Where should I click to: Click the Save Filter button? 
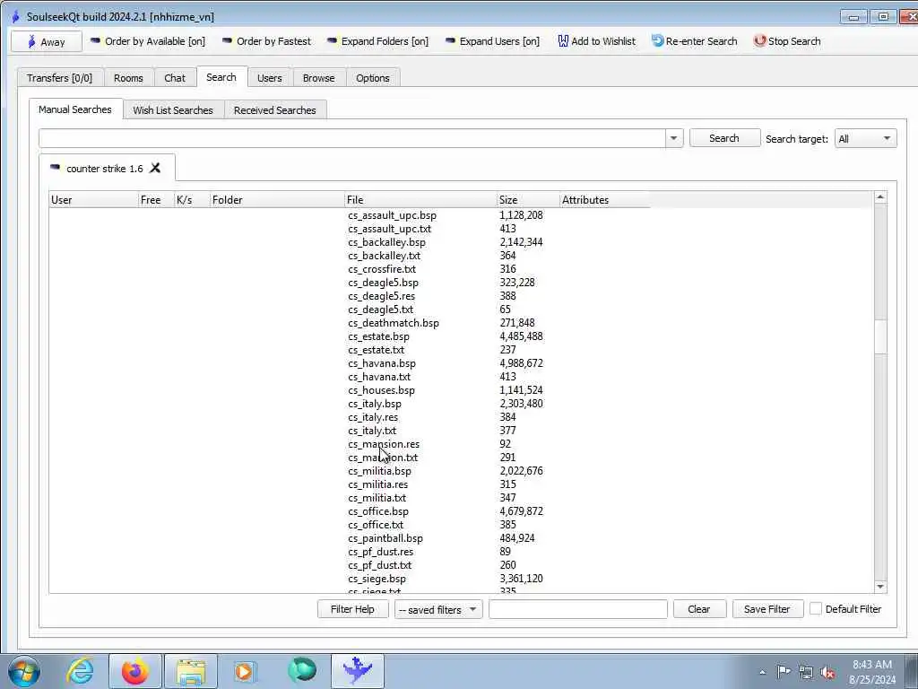(767, 609)
